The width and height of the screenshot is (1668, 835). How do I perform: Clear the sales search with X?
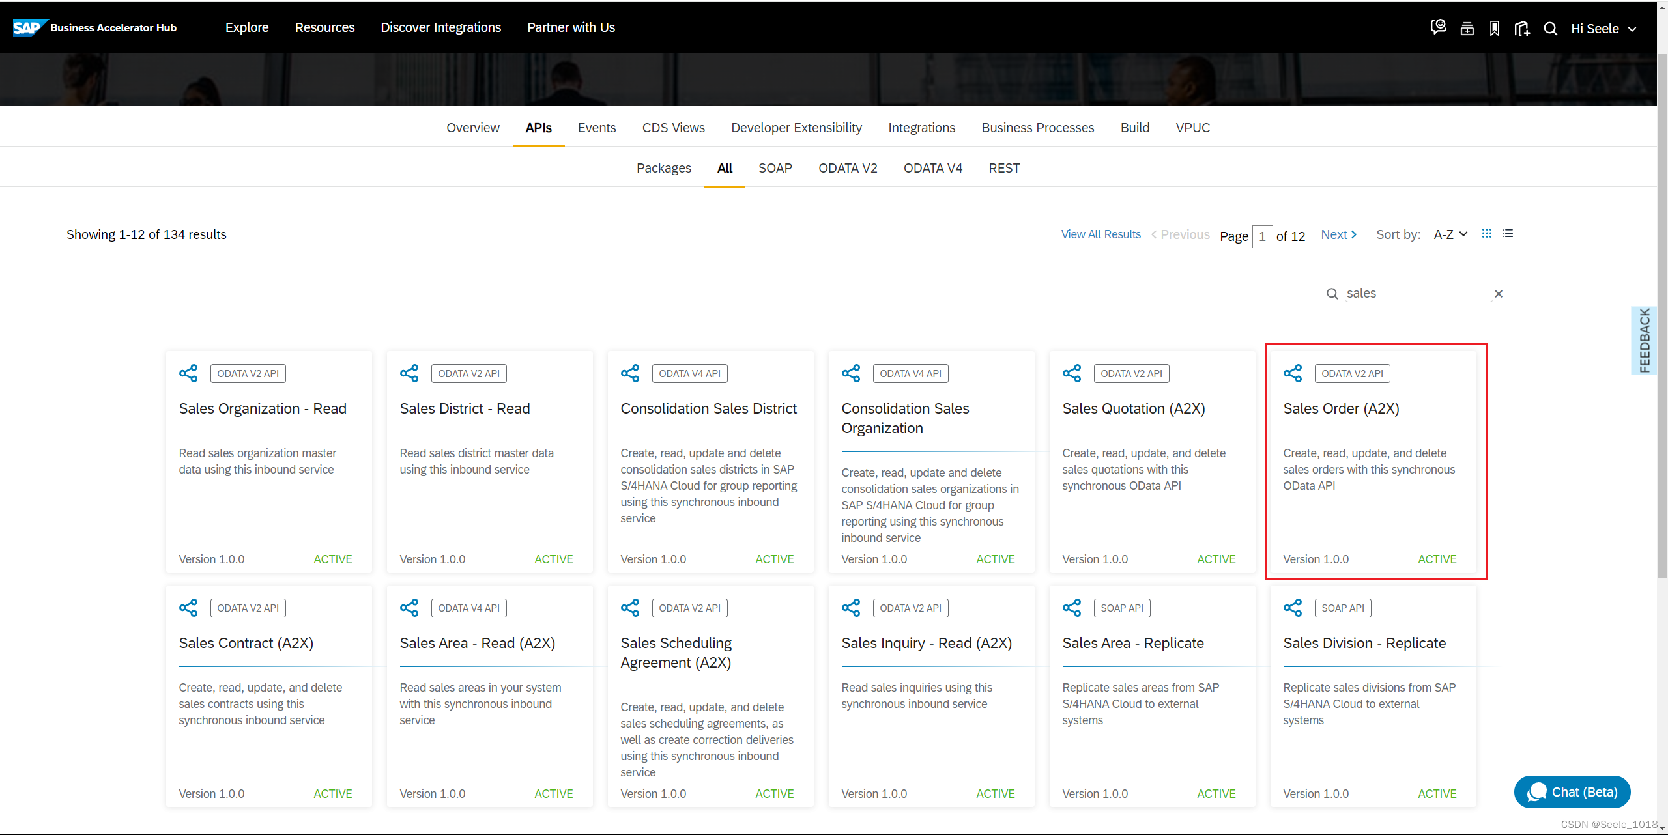click(1499, 294)
